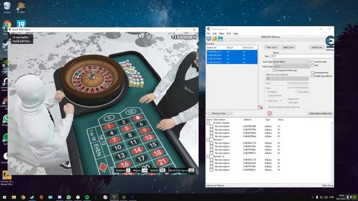Open the File menu in Cheat Engine
Screen dimensions: 358x201
(x=208, y=33)
